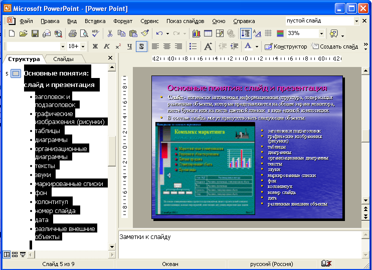Image resolution: width=372 pixels, height=270 pixels.
Task: Undo the last action with the Undo arrow
Action: pos(159,33)
